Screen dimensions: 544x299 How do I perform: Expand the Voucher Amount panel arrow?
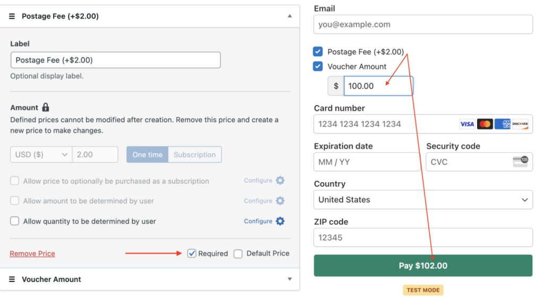[290, 279]
